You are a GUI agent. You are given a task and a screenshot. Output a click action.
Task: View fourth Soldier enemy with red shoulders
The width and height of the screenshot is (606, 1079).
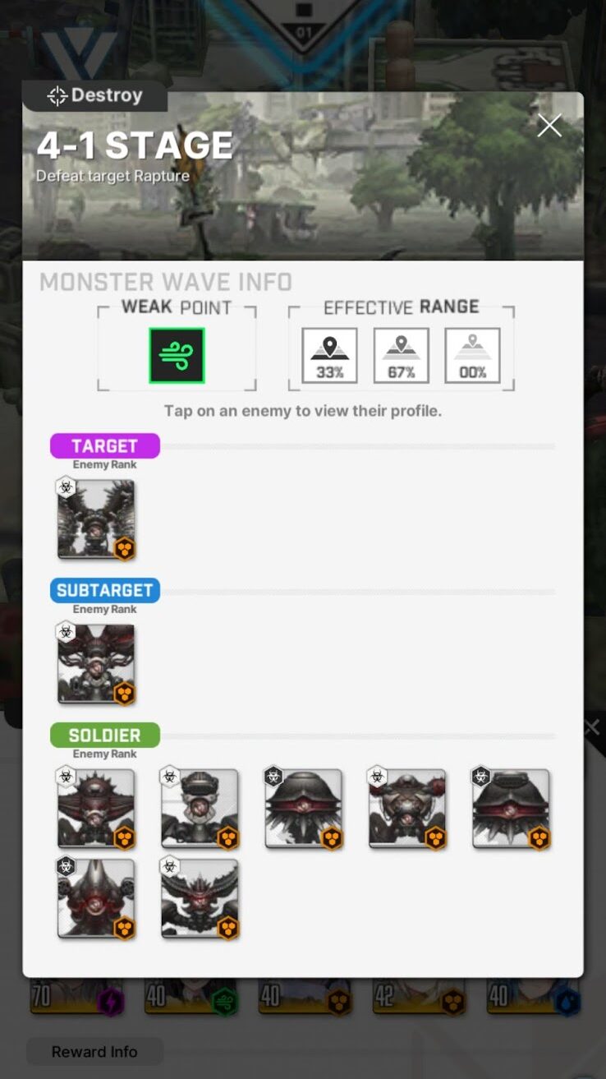[407, 809]
